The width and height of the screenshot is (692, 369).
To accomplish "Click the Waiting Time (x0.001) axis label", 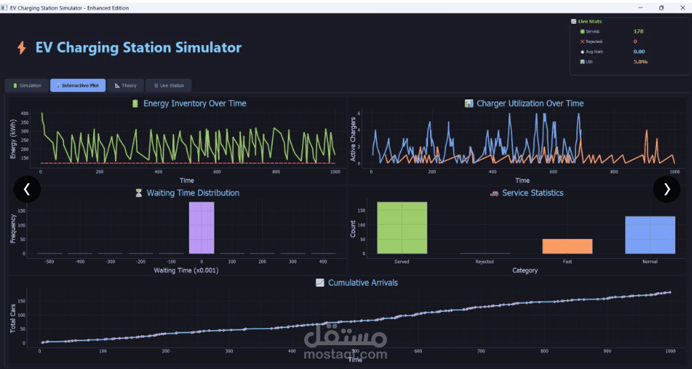I will [x=186, y=270].
